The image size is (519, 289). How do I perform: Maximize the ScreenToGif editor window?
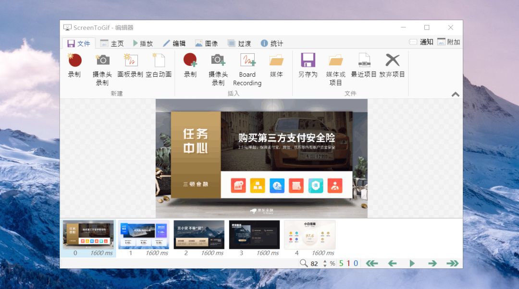(427, 27)
